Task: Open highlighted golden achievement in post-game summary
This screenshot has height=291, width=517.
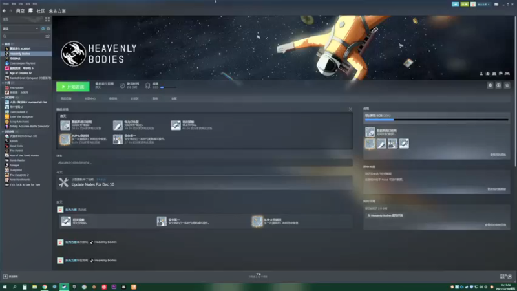Action: (x=65, y=139)
